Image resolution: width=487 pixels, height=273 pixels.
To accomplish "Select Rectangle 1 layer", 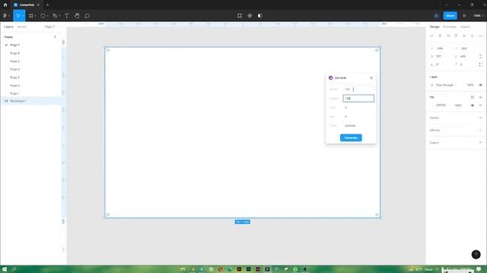I will pos(31,101).
